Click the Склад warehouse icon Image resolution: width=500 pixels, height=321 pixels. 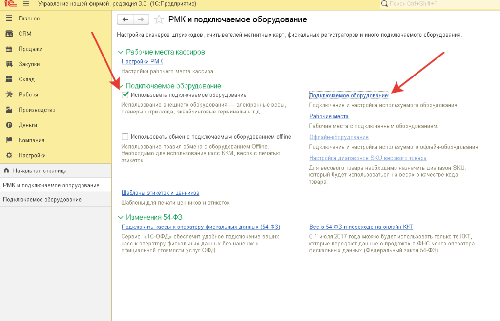[x=9, y=79]
